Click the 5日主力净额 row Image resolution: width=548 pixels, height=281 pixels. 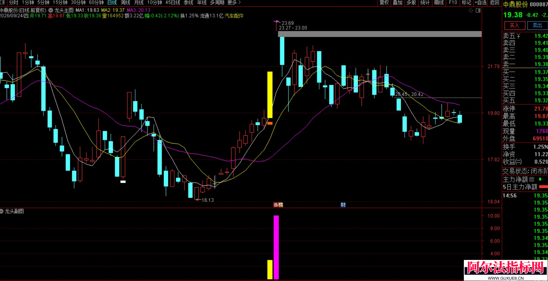(525, 187)
